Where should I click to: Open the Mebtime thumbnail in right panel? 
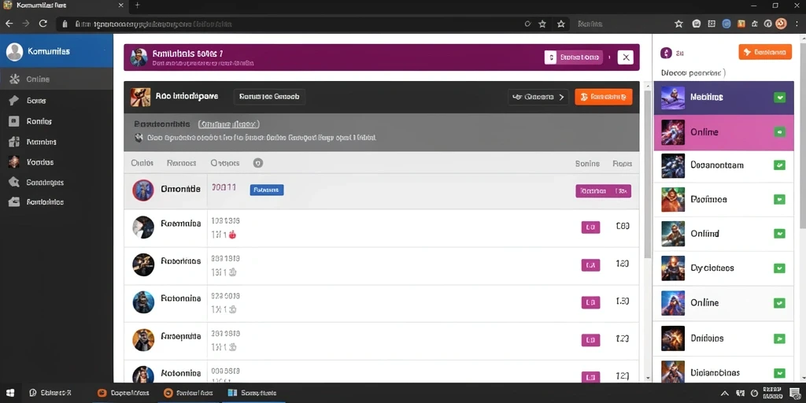[x=673, y=98]
